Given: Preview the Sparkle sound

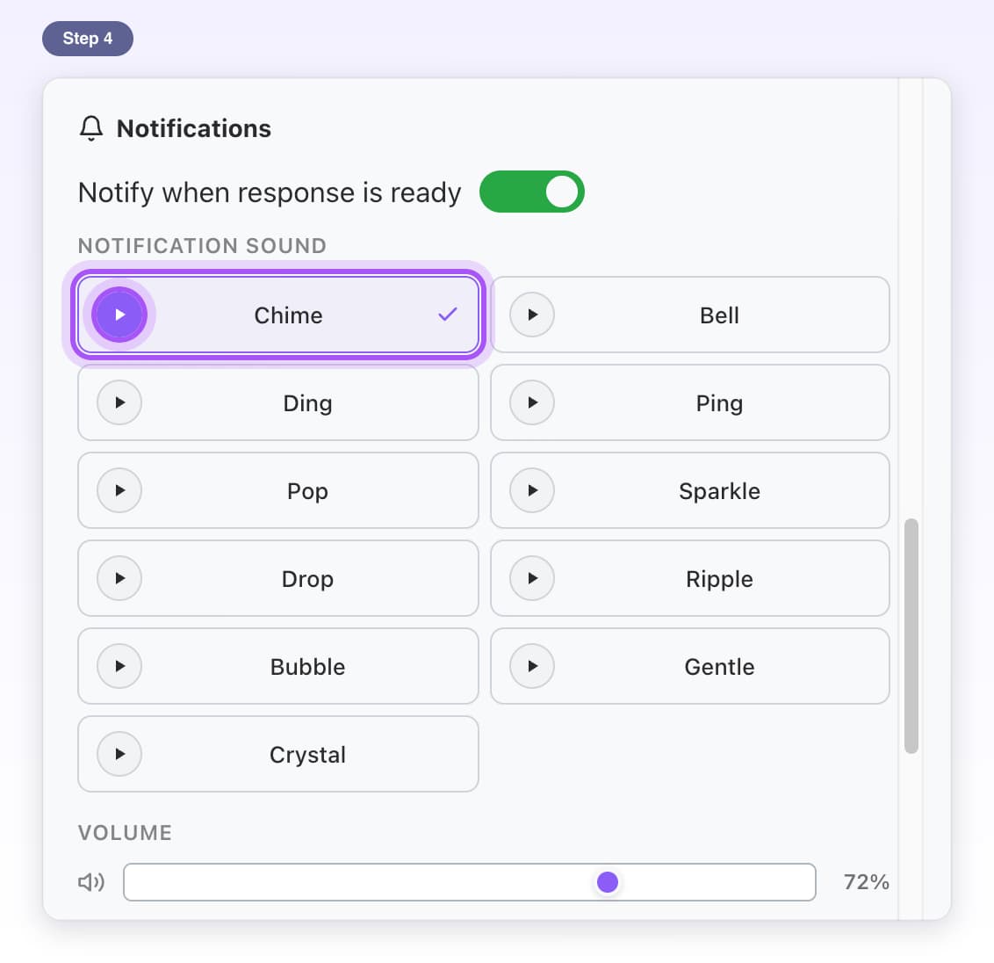Looking at the screenshot, I should pos(532,490).
